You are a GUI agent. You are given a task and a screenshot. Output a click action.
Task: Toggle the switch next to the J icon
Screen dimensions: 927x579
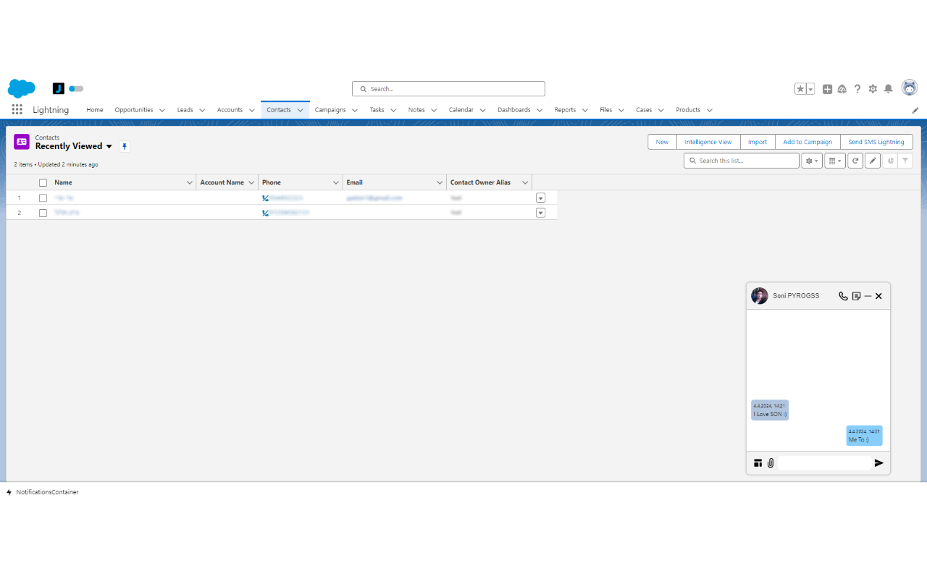(x=76, y=88)
